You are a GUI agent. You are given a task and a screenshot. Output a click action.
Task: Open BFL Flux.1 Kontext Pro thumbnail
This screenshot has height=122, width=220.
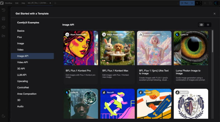click(81, 48)
